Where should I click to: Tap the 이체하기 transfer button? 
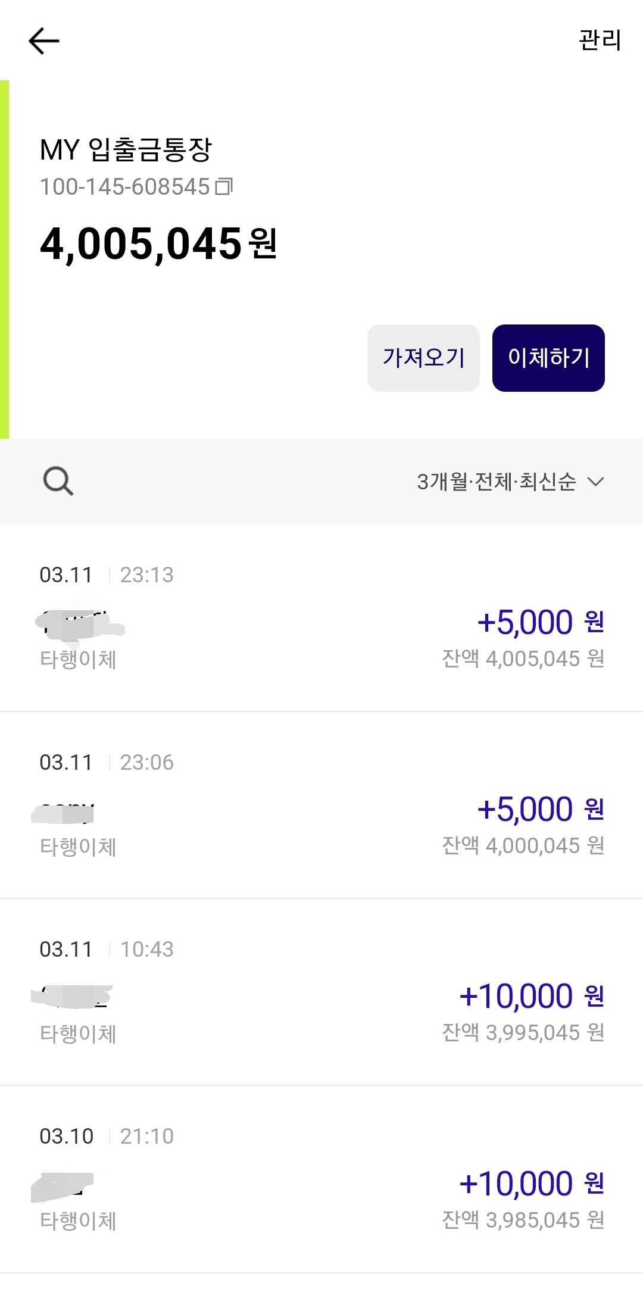548,358
